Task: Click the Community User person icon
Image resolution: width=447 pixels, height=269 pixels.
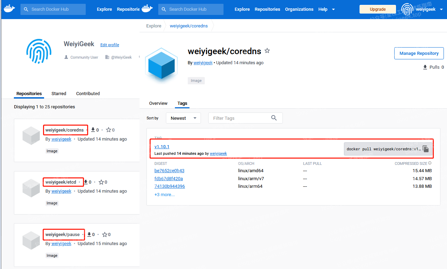Action: tap(66, 57)
